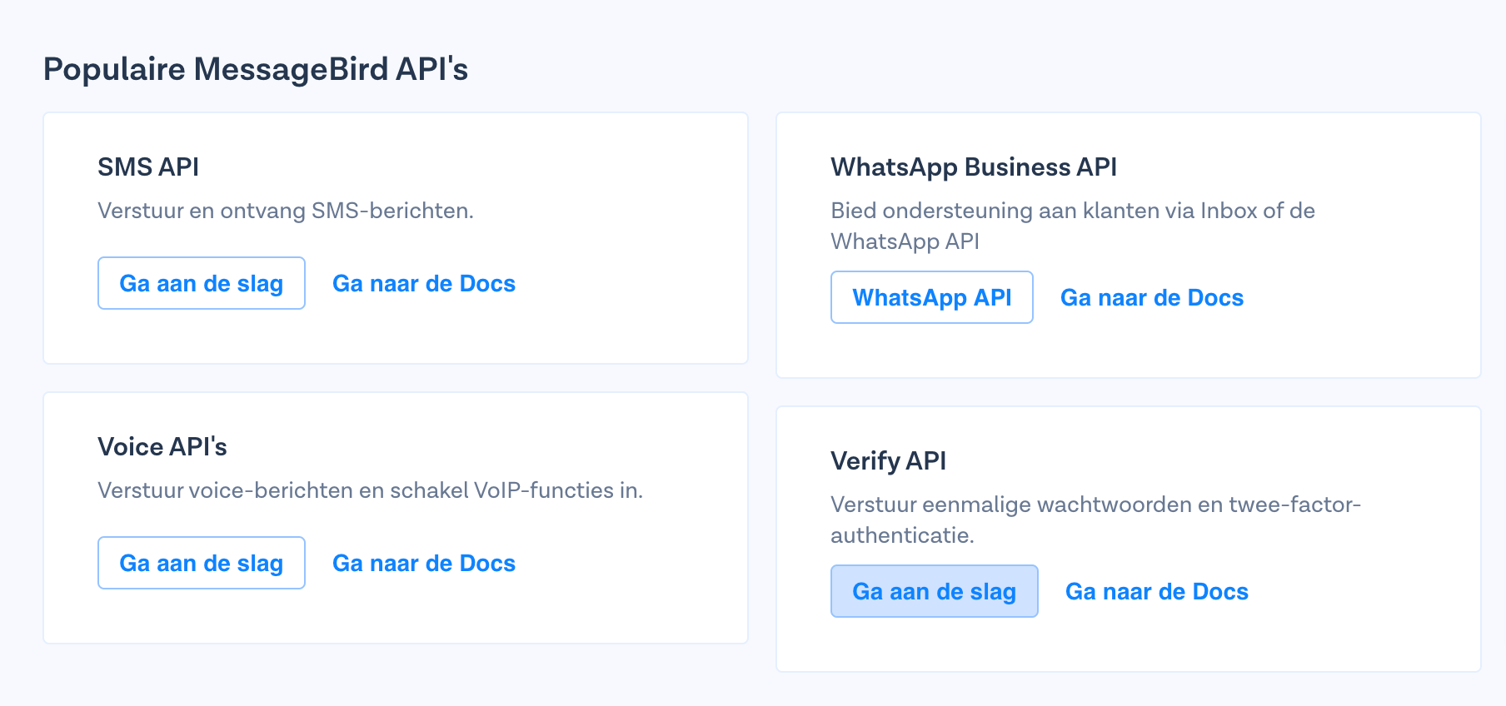Open 'Ga naar de Docs' for Verify API

tap(1157, 591)
